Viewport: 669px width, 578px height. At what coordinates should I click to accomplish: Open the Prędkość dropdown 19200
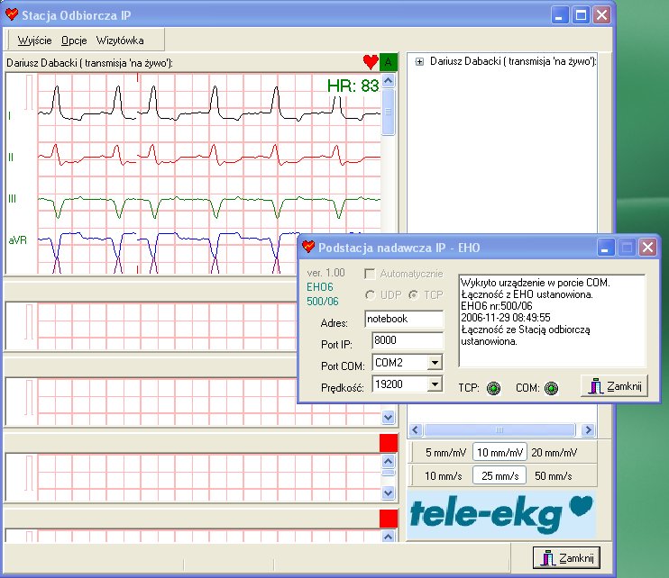(435, 384)
